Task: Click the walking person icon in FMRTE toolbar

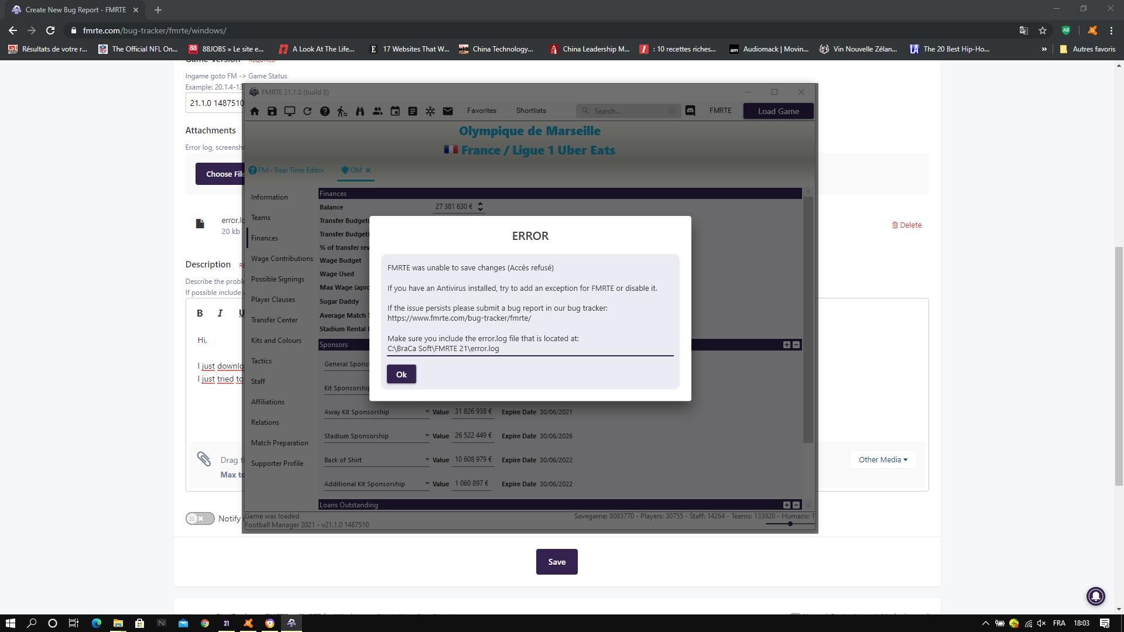Action: pos(342,111)
